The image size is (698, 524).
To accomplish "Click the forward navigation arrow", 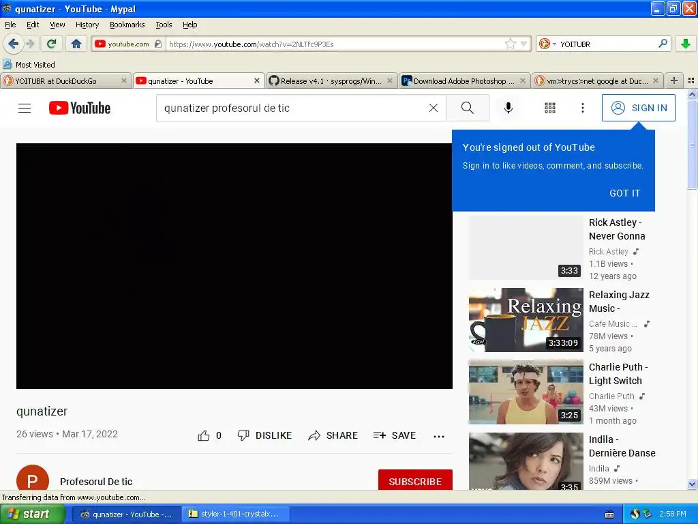I will (31, 44).
